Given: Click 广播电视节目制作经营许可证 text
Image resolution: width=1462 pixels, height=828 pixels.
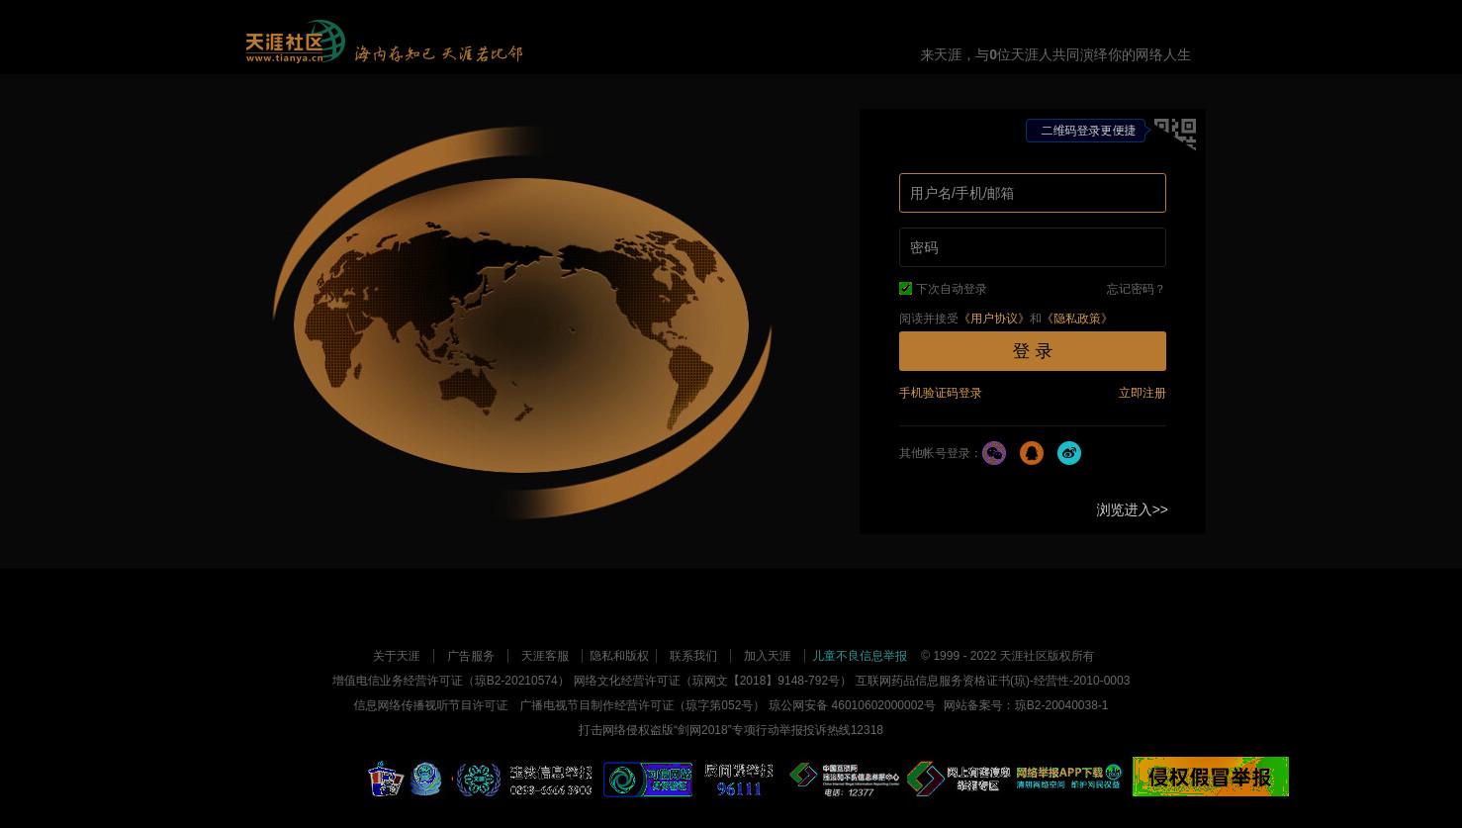Looking at the screenshot, I should (642, 705).
